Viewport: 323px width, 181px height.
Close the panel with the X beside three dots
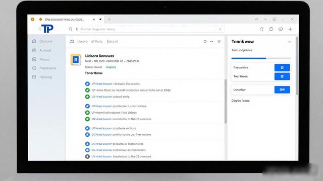(219, 41)
